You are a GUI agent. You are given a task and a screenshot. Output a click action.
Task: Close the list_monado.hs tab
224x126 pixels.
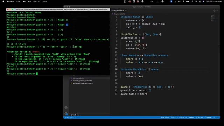[x=126, y=10]
